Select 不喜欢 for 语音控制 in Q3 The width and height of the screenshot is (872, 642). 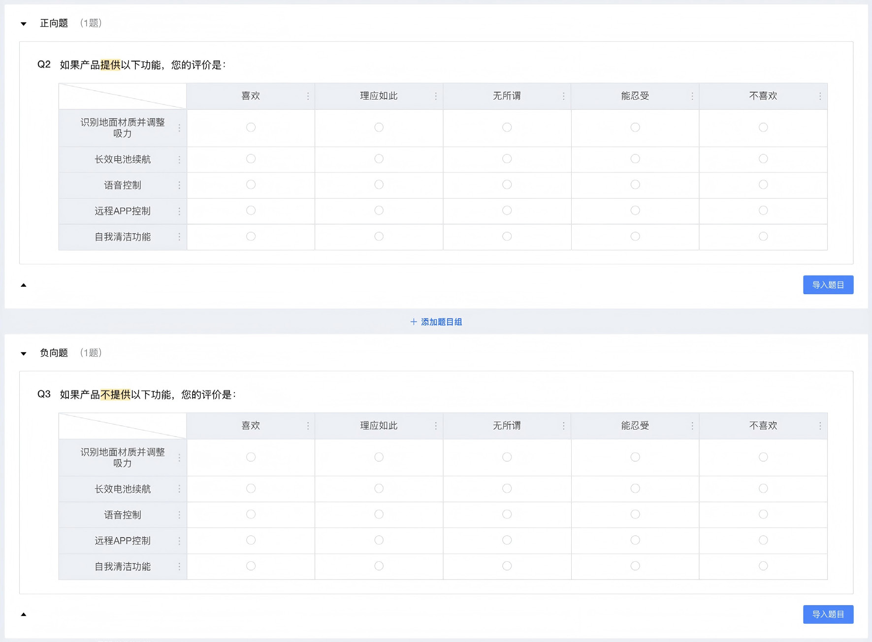[763, 514]
